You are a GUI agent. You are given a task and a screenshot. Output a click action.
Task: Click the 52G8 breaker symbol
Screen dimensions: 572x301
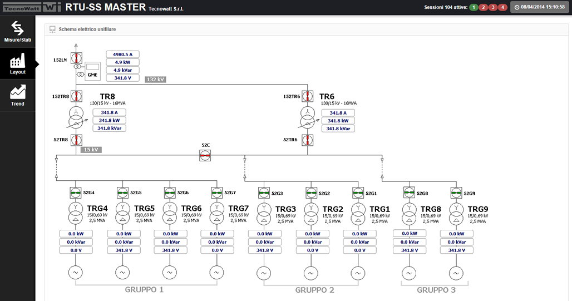pyautogui.click(x=409, y=193)
